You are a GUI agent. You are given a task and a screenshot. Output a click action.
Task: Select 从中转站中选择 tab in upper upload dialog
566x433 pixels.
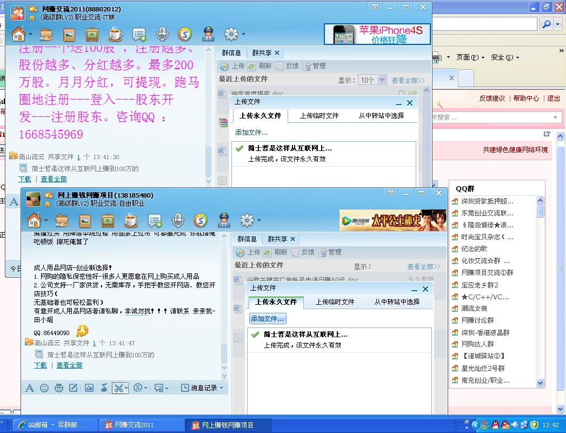click(x=381, y=116)
